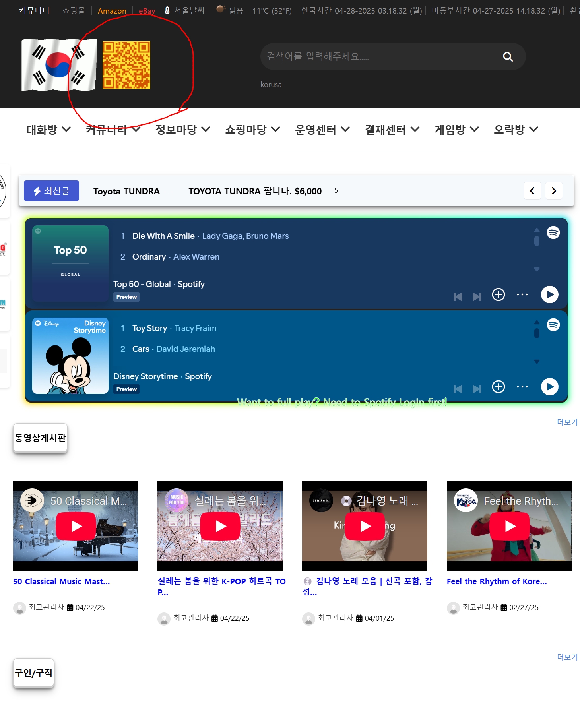Show next news ticker item
Screen dimensions: 580x711
[x=553, y=191]
